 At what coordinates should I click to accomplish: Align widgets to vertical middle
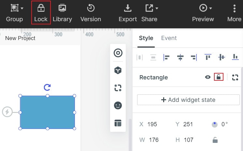point(222,57)
